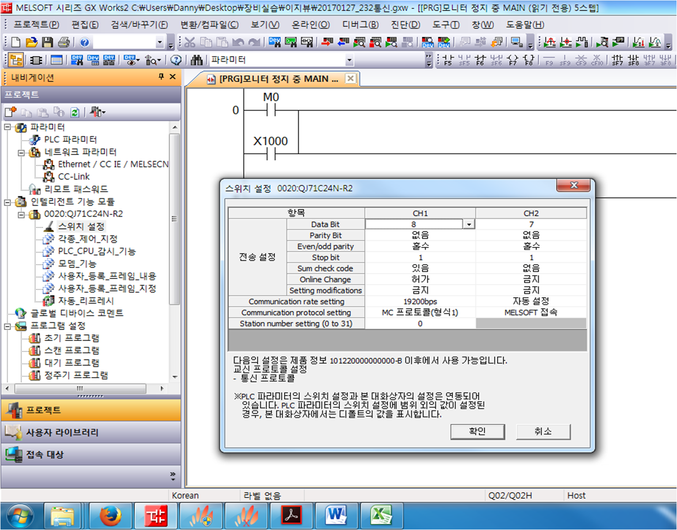This screenshot has width=677, height=530.
Task: Create a new project via New icon
Action: click(16, 42)
